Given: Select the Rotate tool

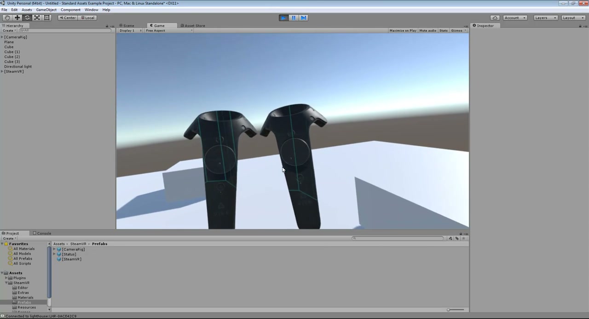Looking at the screenshot, I should (27, 17).
